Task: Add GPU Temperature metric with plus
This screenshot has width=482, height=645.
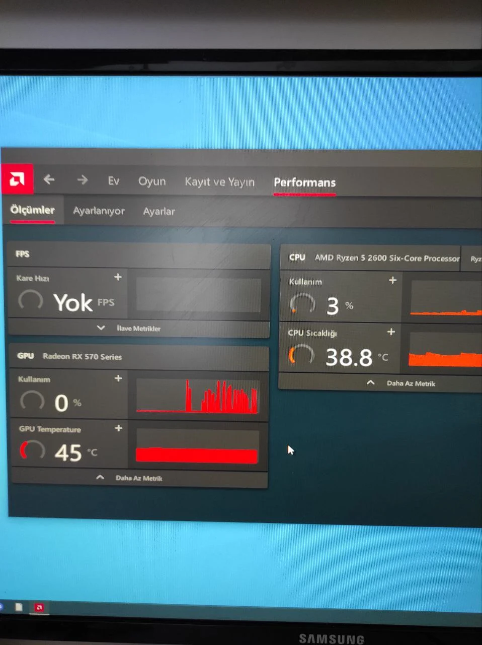Action: point(118,428)
